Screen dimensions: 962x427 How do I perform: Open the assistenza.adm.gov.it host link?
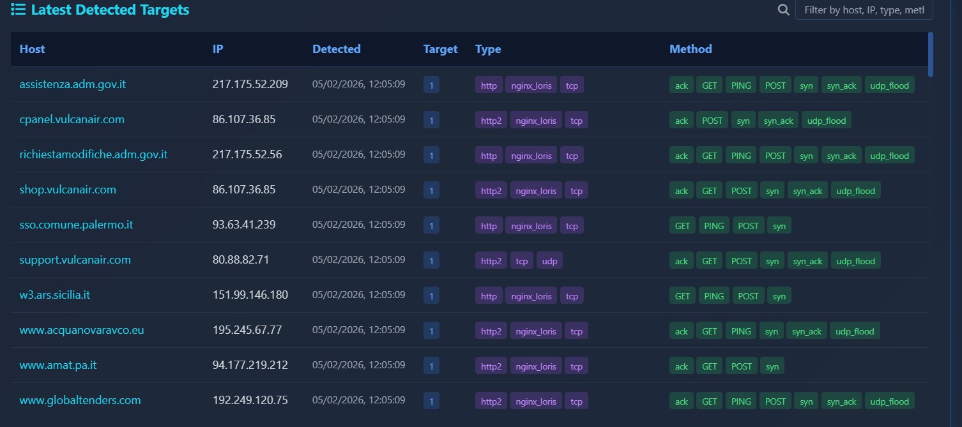coord(73,84)
